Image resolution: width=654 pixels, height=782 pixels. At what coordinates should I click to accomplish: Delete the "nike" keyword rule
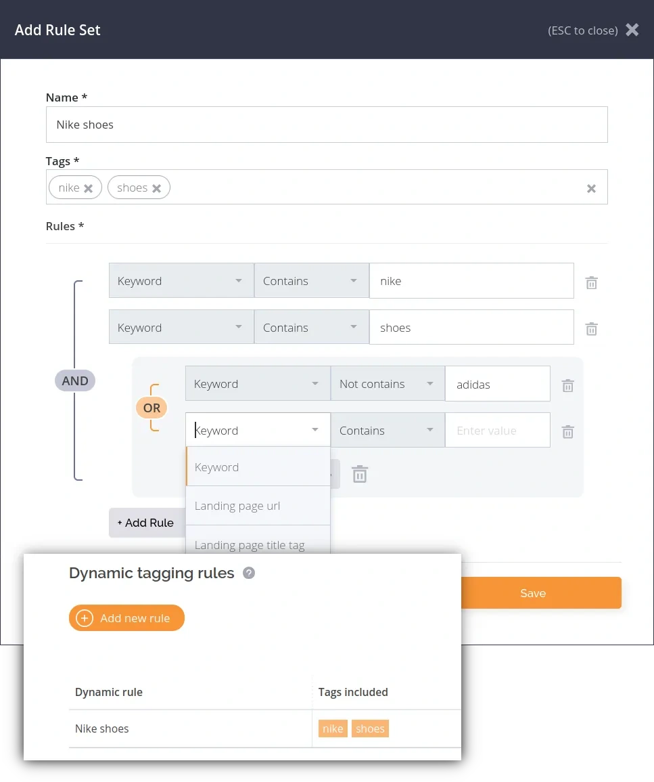[591, 282]
